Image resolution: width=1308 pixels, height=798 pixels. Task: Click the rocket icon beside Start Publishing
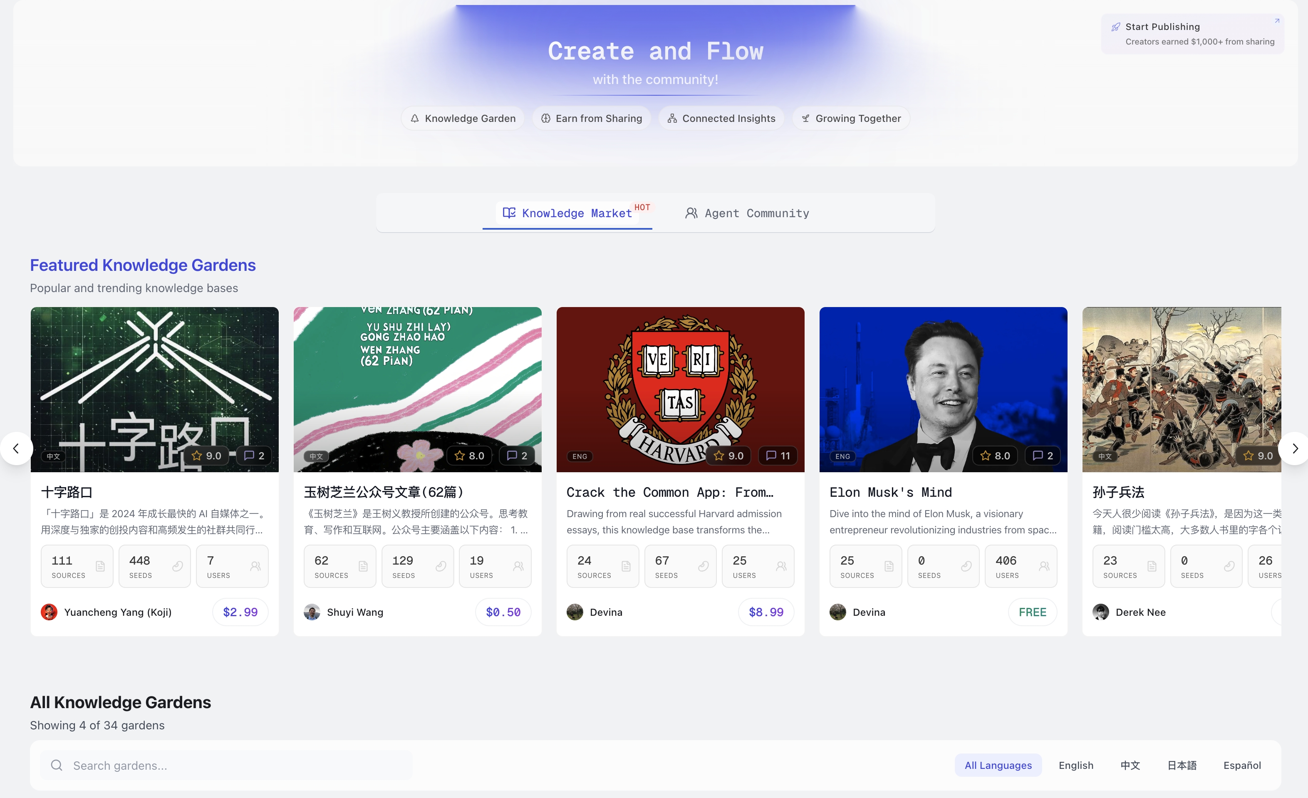point(1116,27)
